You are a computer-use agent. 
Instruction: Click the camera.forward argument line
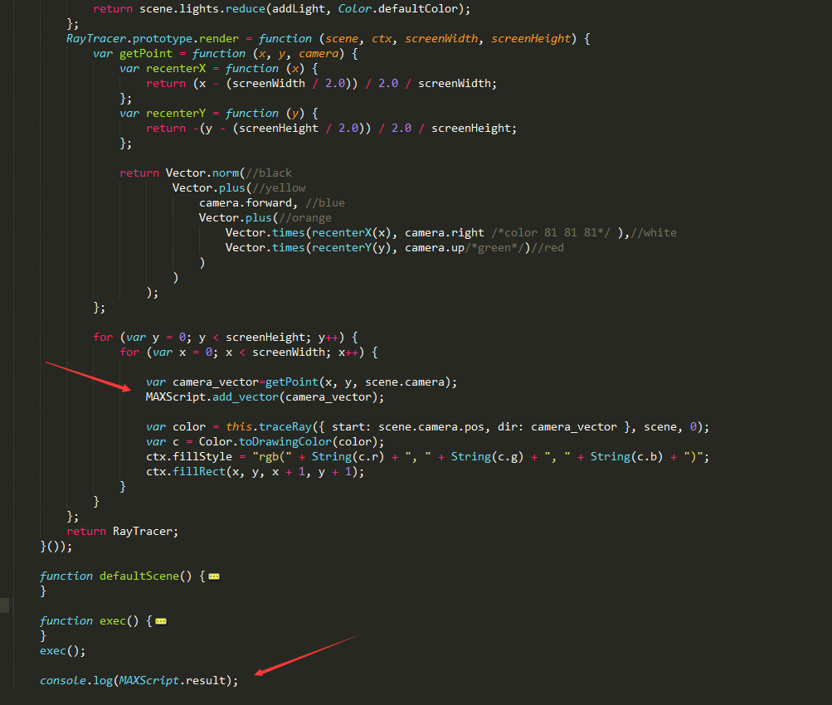pos(246,203)
